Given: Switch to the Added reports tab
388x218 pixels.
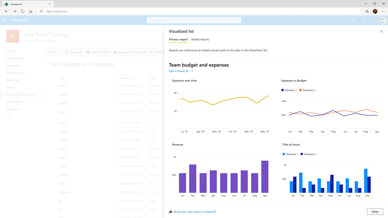Looking at the screenshot, I should 200,39.
